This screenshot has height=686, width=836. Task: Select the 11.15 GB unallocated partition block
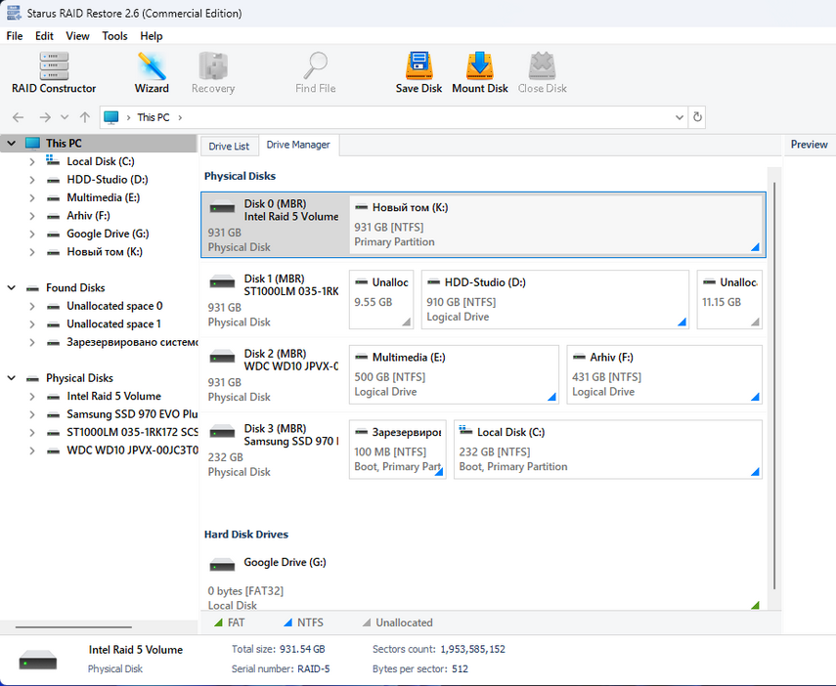[x=729, y=300]
